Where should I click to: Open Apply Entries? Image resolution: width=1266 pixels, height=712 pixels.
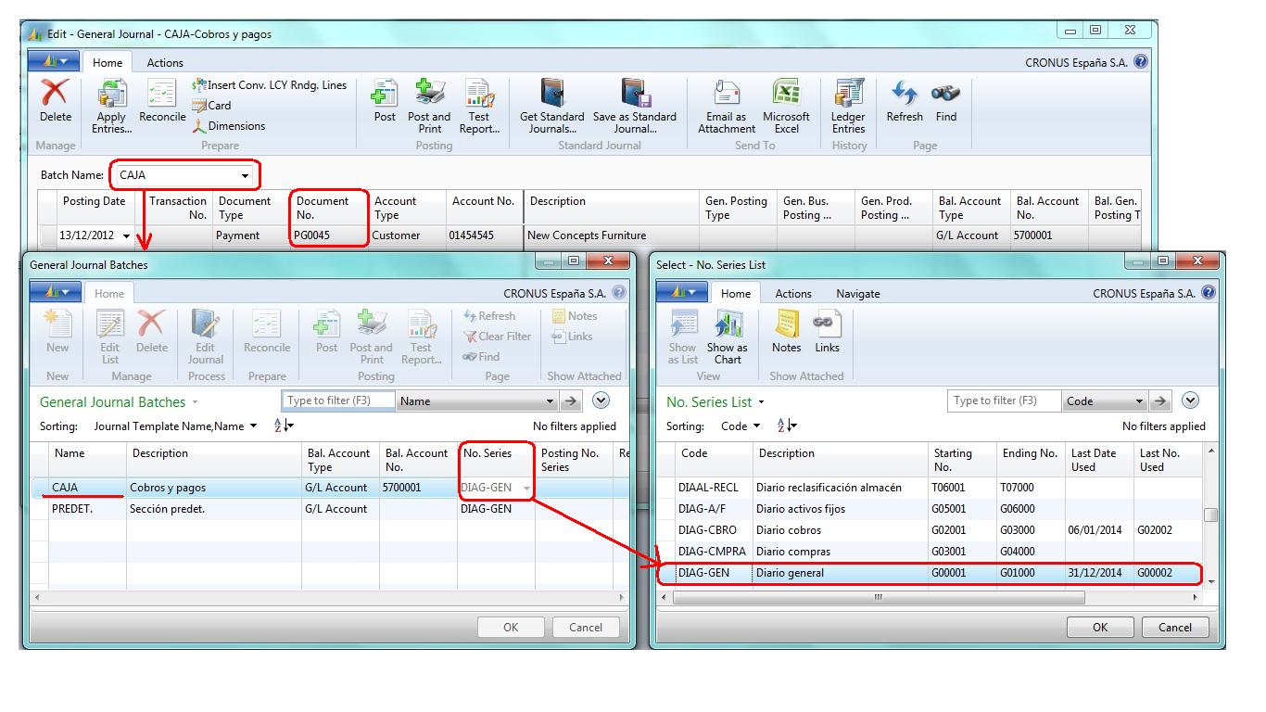pyautogui.click(x=110, y=105)
